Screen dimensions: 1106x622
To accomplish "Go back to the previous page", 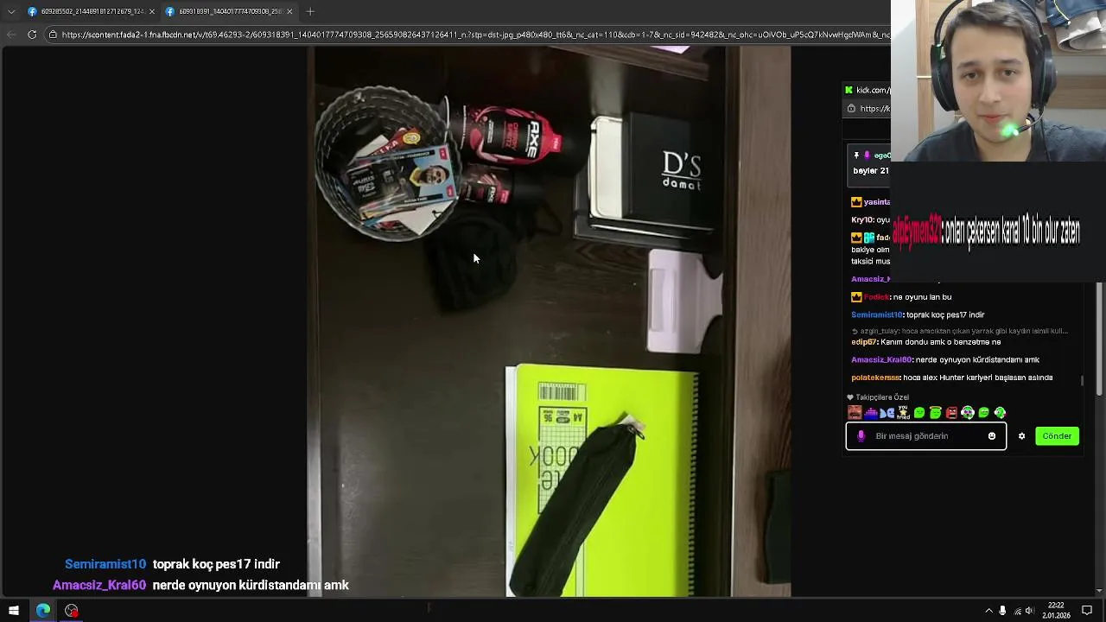I will (11, 35).
